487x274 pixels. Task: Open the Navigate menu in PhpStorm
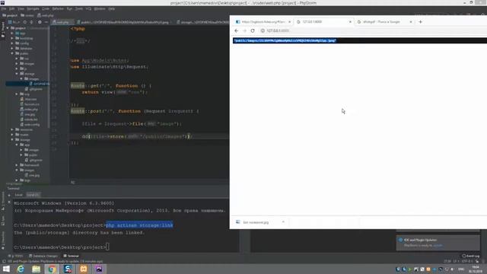point(33,8)
